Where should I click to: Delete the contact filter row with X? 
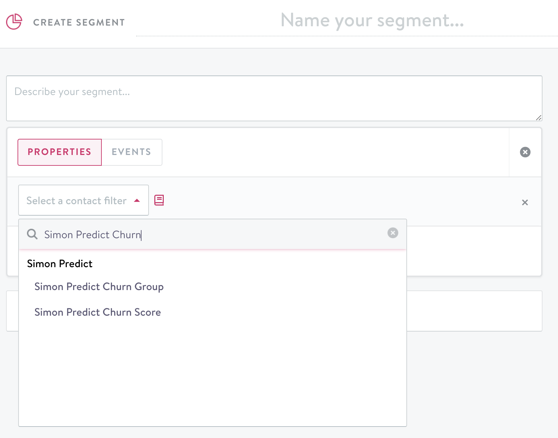[525, 202]
